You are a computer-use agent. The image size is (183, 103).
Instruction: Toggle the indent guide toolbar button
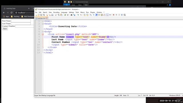click(96, 15)
